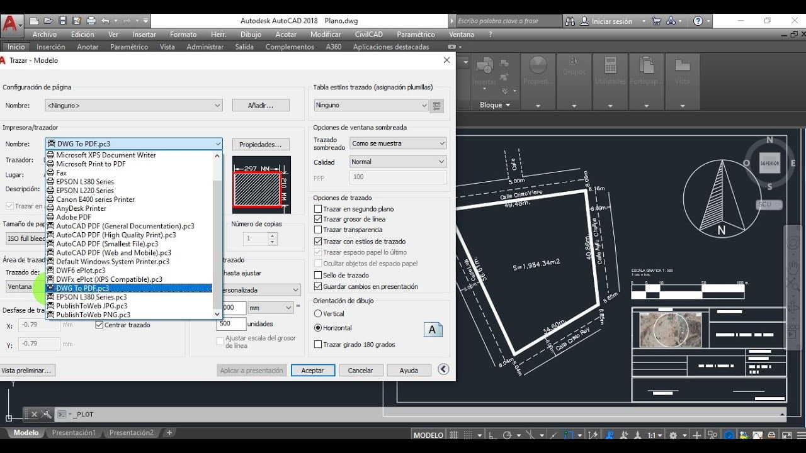
Task: Open the Vista folder ribbon icon
Action: pos(683,66)
